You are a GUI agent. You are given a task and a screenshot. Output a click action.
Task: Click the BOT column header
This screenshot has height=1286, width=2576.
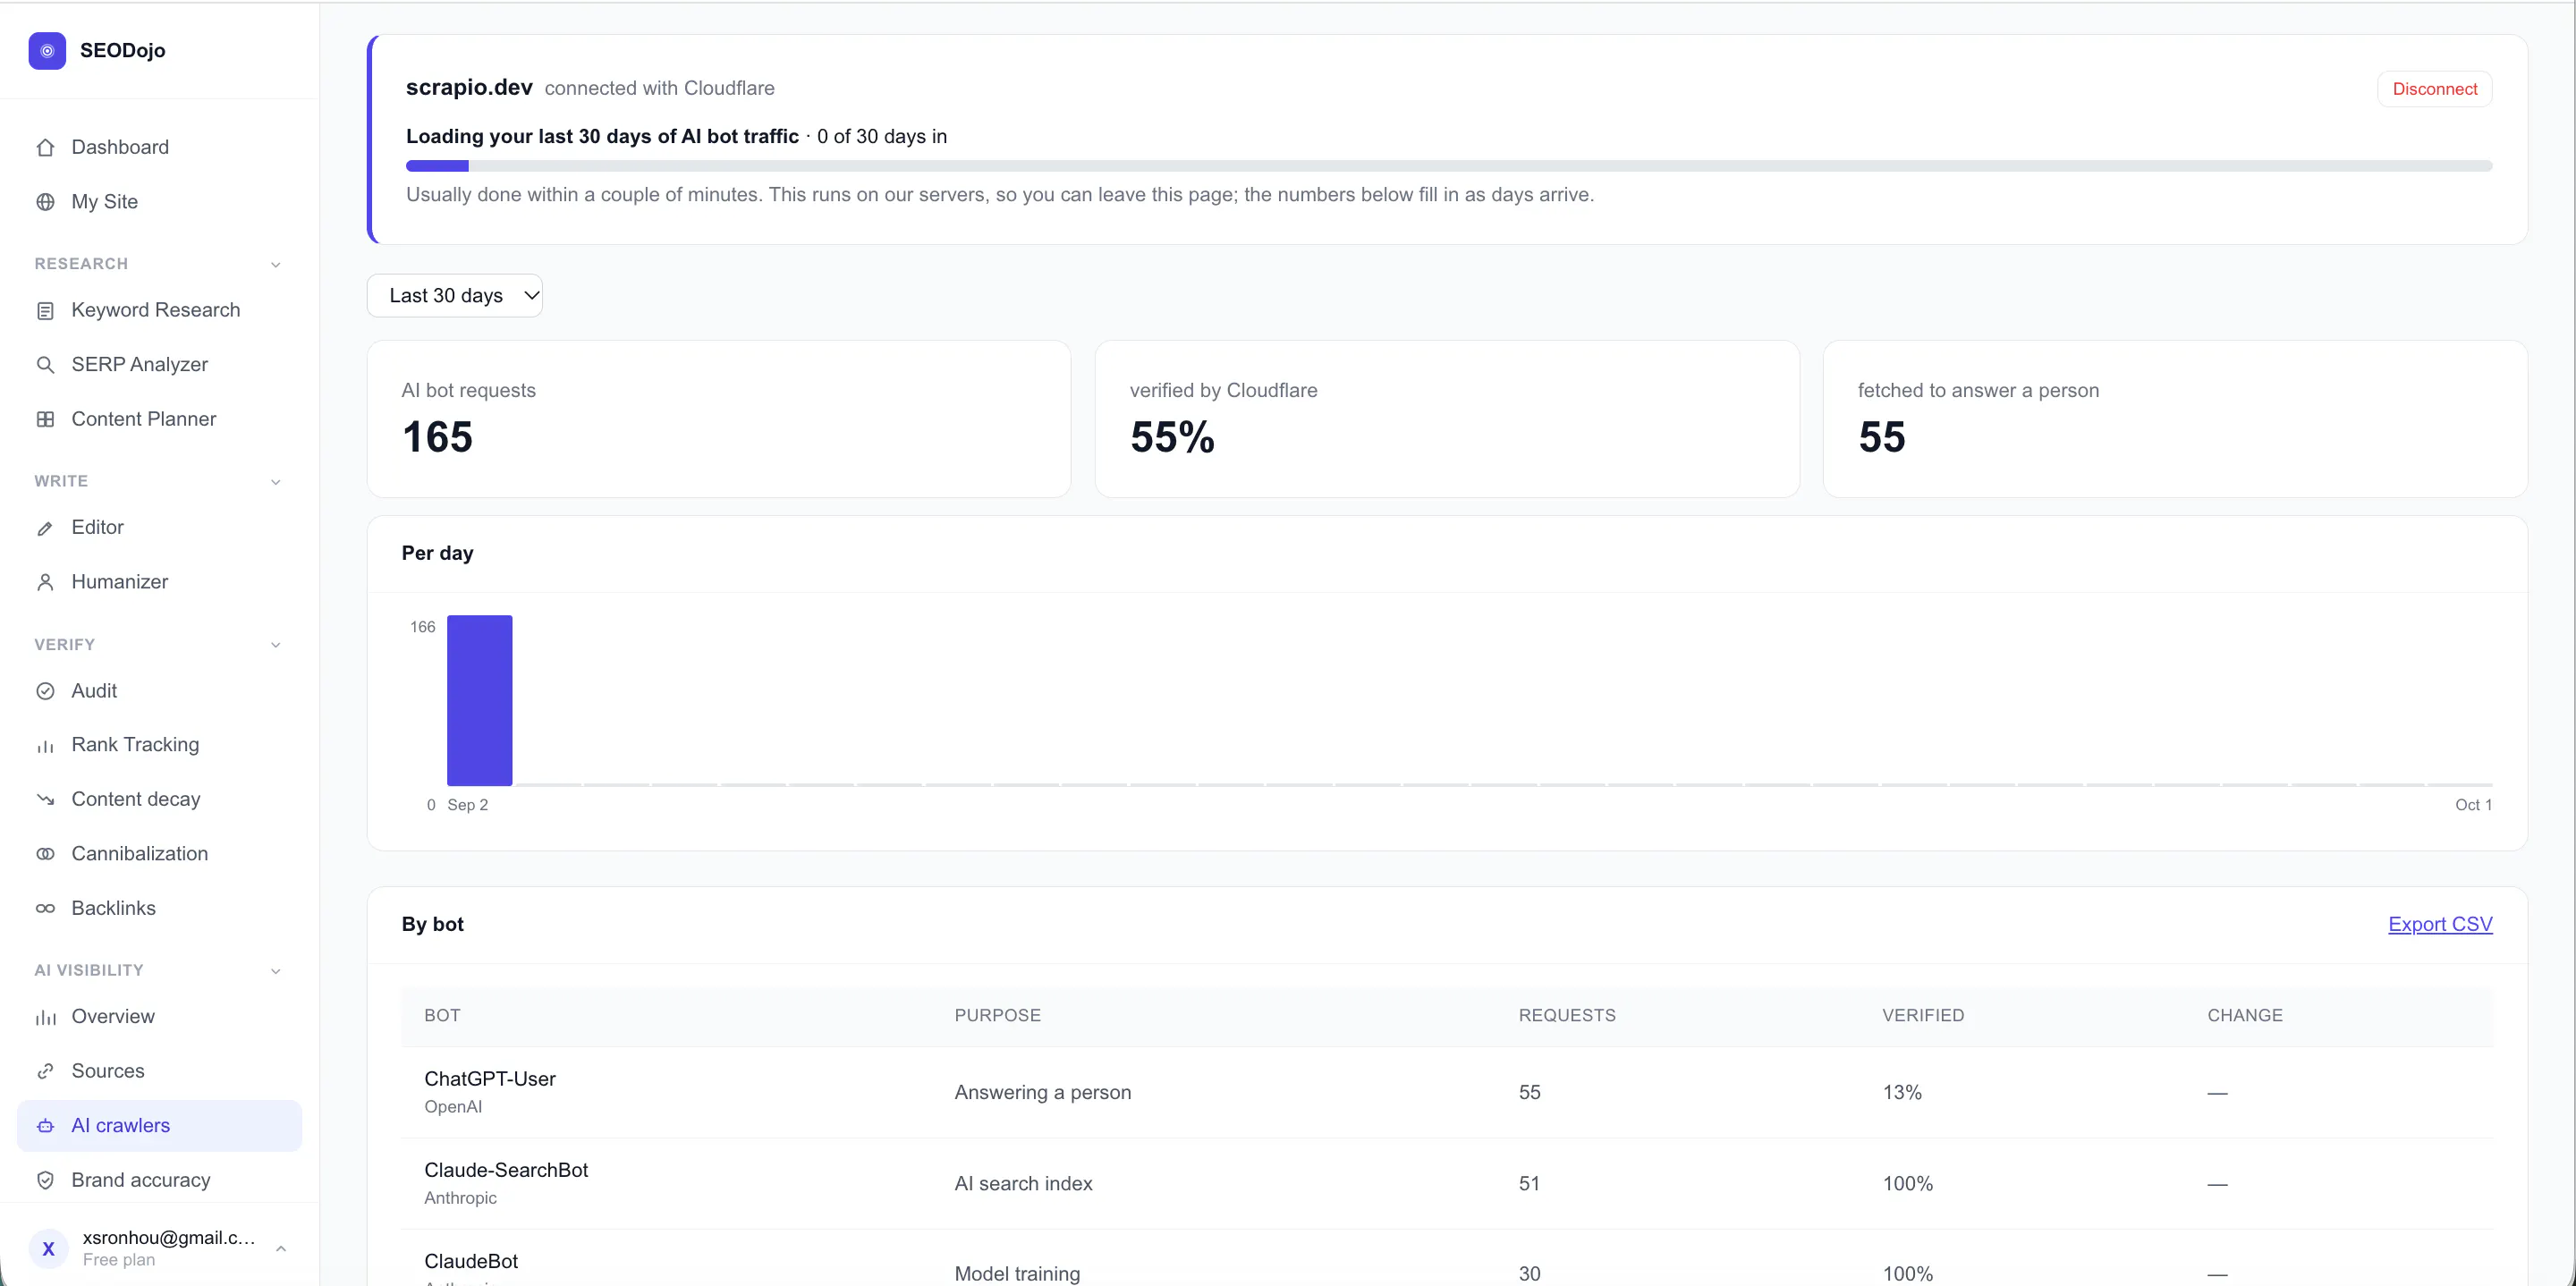[x=442, y=1016]
